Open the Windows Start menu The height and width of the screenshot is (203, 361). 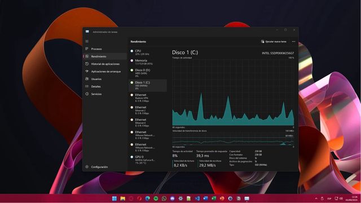pyautogui.click(x=115, y=198)
